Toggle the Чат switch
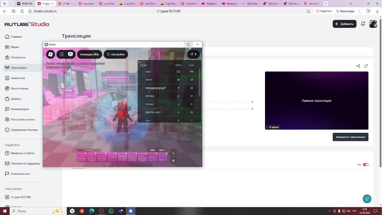Viewport: 382px width, 215px height. click(366, 165)
